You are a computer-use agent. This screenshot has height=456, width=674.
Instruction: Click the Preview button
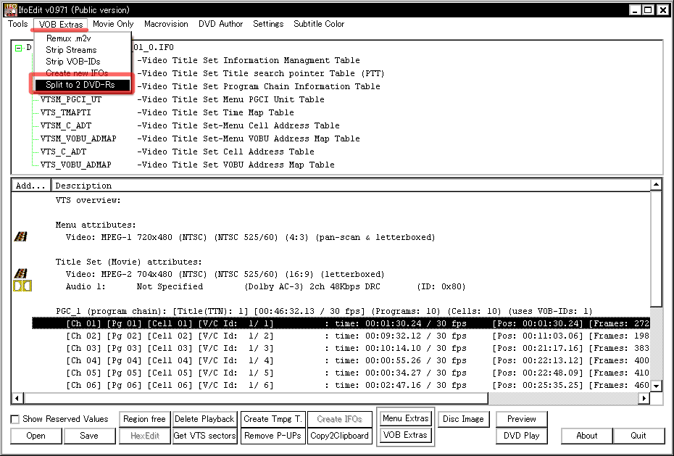[x=521, y=418]
